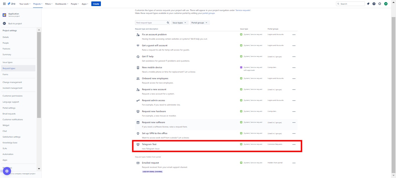
Task: Open more actions for Get IT help
Action: 294,57
